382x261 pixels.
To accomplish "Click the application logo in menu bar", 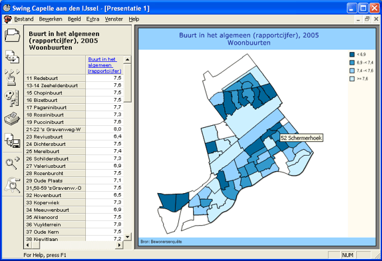I will click(x=8, y=19).
